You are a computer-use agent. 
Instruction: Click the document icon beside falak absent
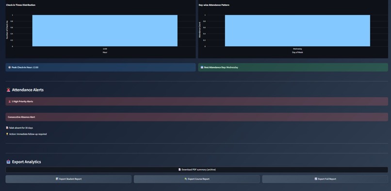coord(7,128)
